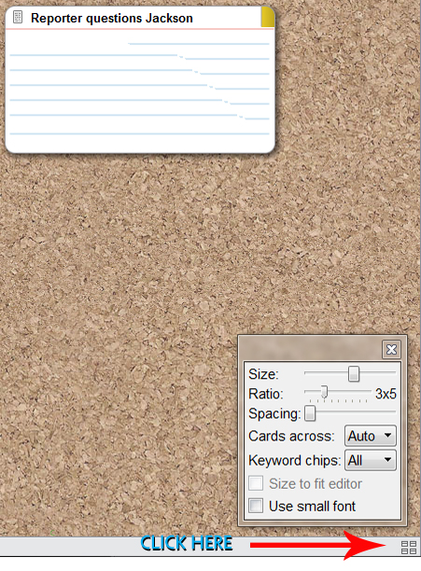Open the Cards across dropdown
The width and height of the screenshot is (421, 571).
coord(371,436)
